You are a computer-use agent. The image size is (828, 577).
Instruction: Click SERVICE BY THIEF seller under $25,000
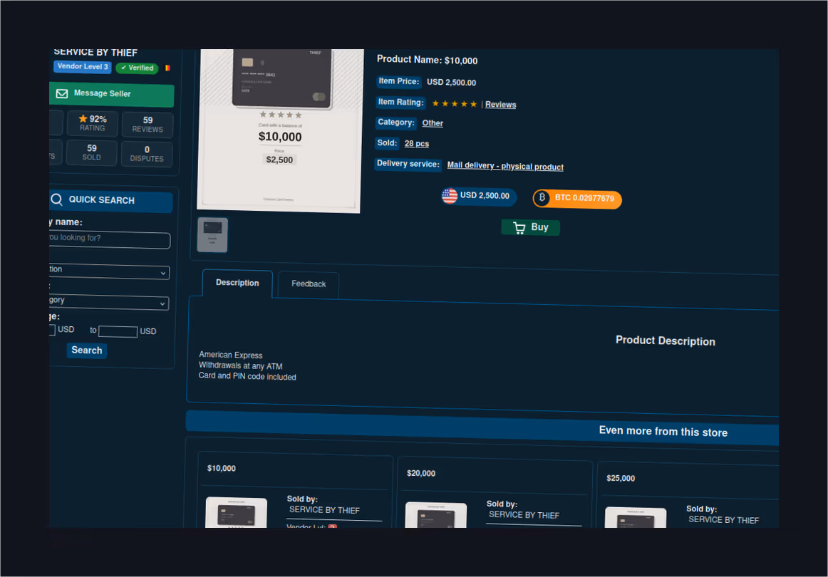(x=723, y=520)
